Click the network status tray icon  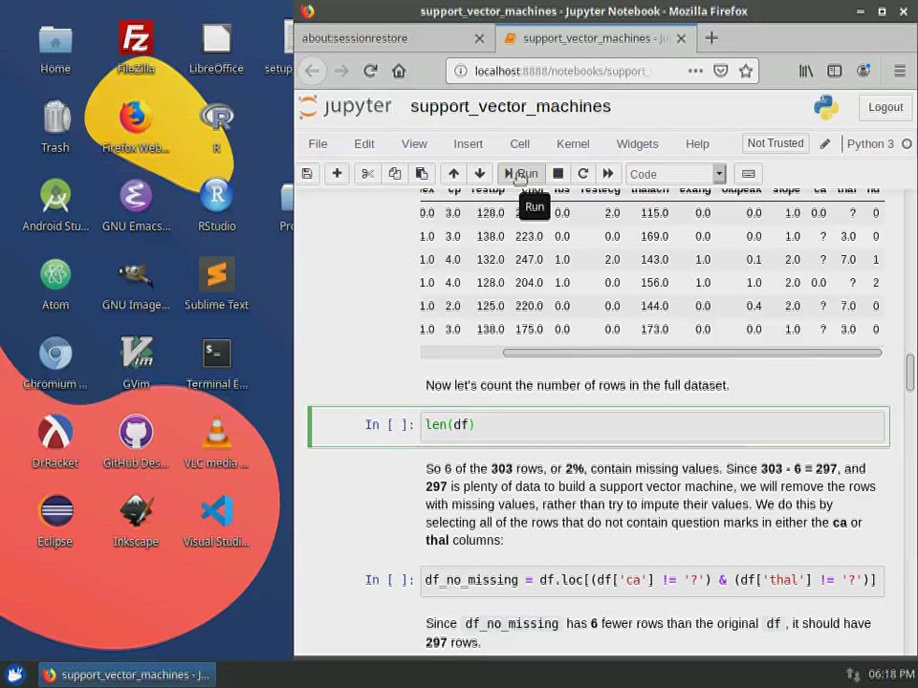853,675
